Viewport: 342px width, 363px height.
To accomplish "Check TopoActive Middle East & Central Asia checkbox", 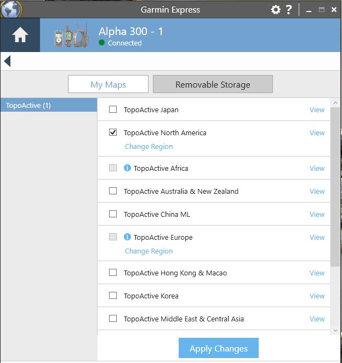I will (113, 318).
